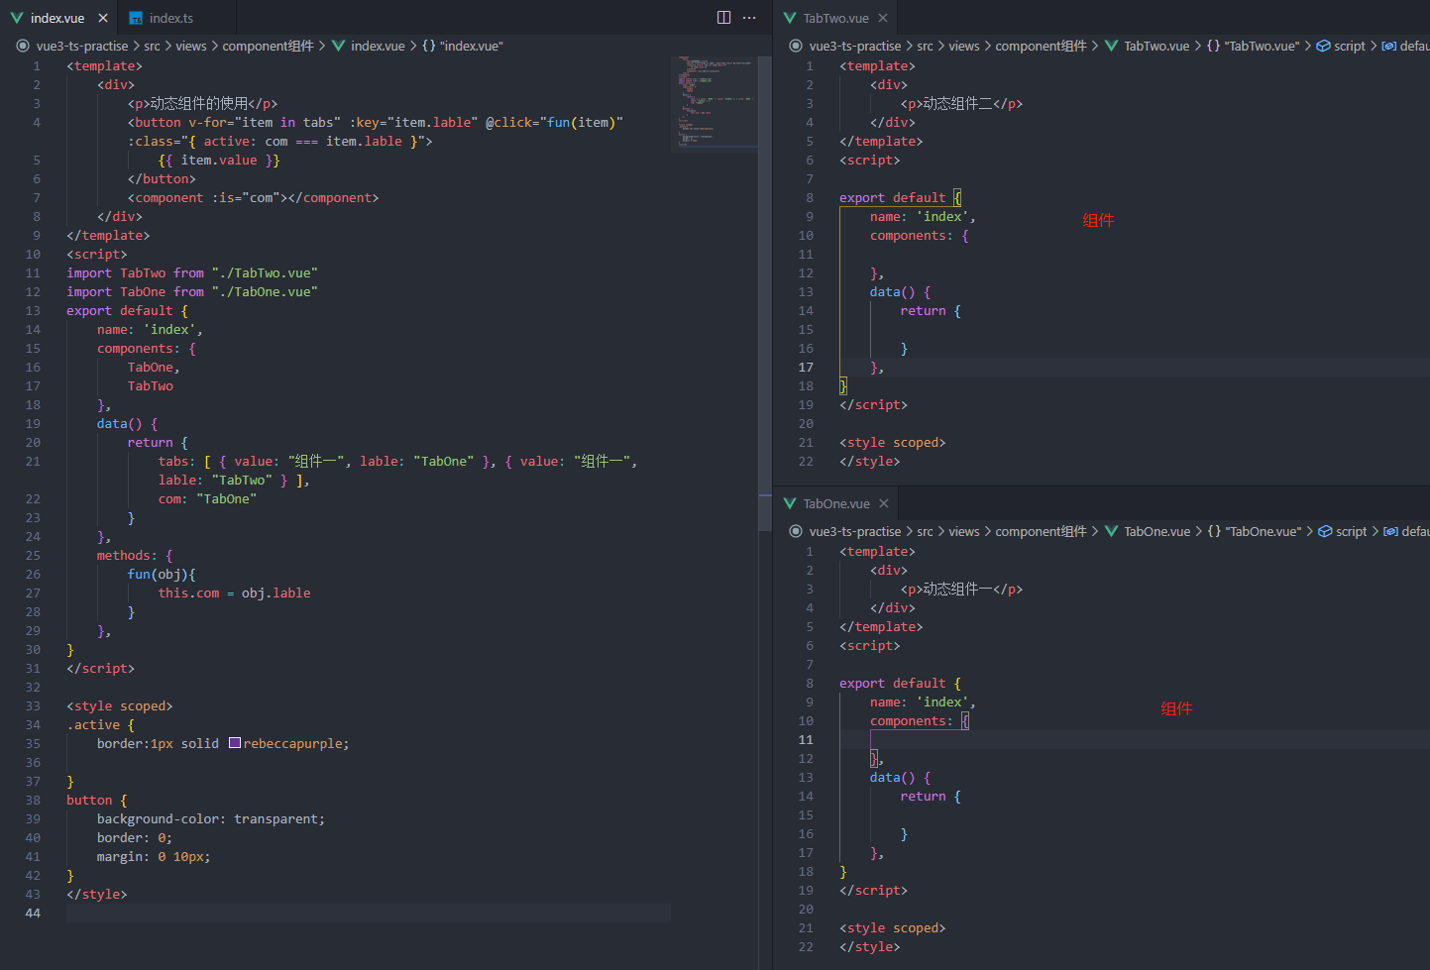The height and width of the screenshot is (970, 1430).
Task: Click the Vue icon on index.vue tab
Action: pos(17,18)
